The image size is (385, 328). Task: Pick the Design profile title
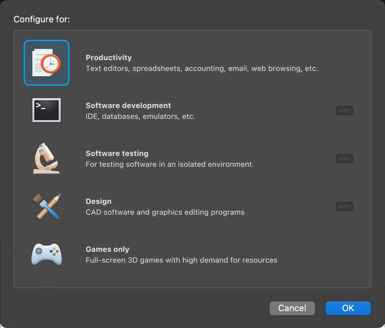(x=98, y=201)
